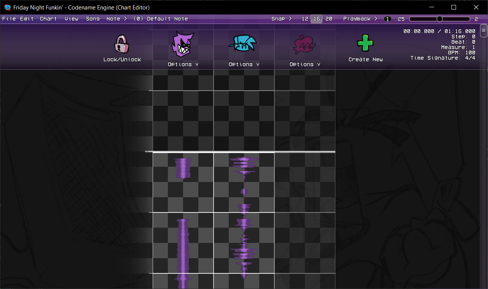Click the Playback speed circle indicator
The height and width of the screenshot is (289, 488).
(x=387, y=18)
